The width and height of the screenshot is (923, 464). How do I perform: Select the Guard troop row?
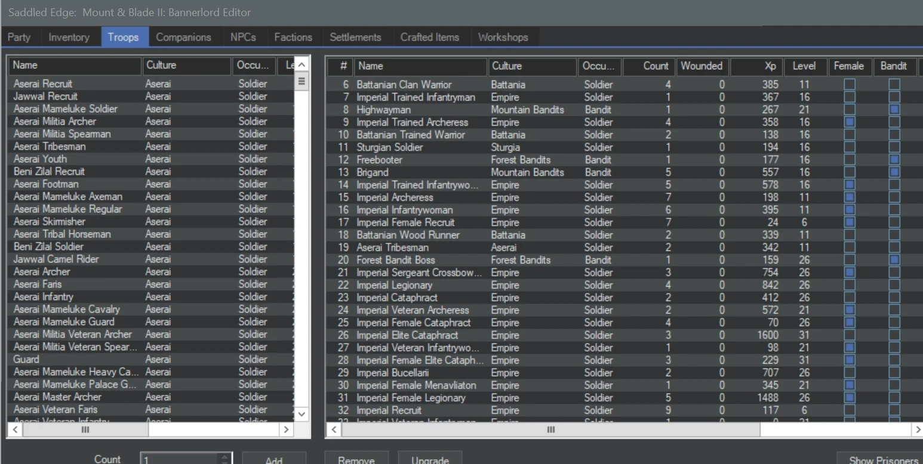click(150, 360)
